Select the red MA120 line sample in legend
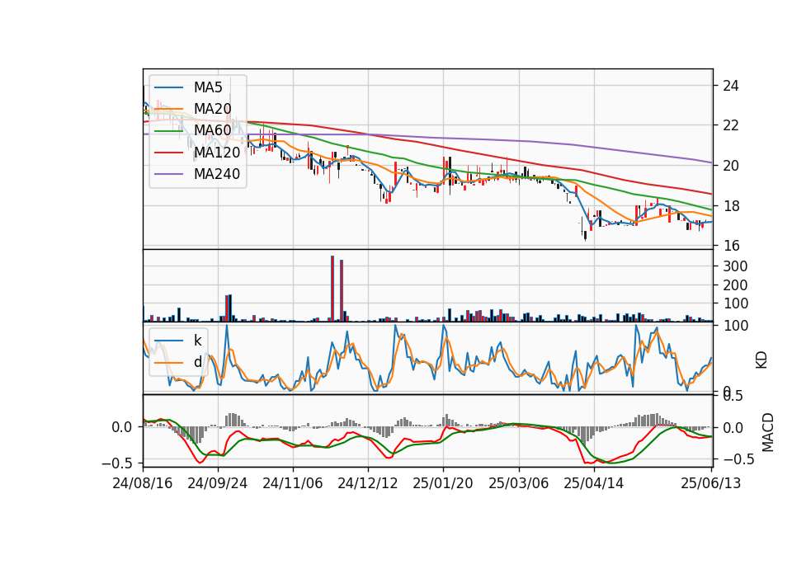This screenshot has height=569, width=792. pos(168,153)
